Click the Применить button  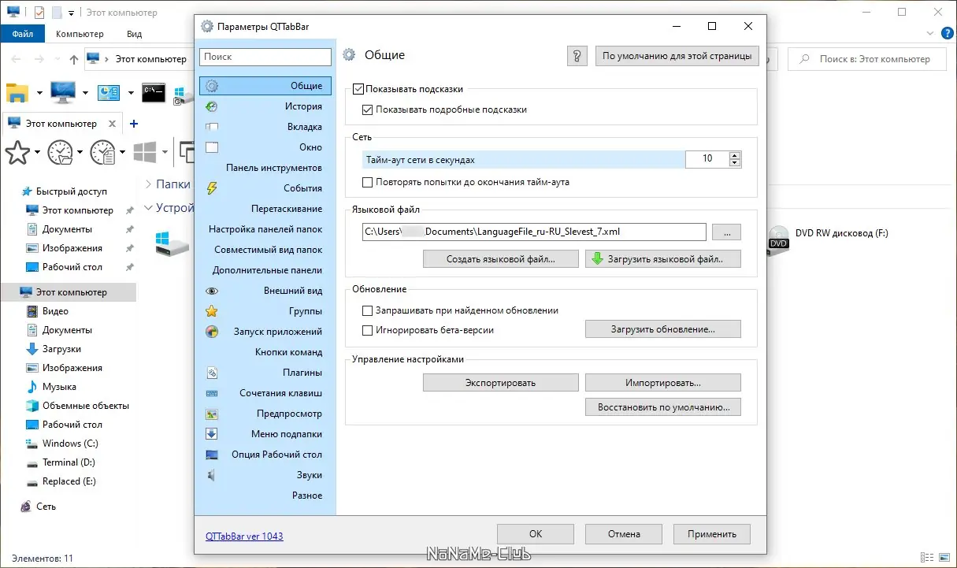(712, 534)
